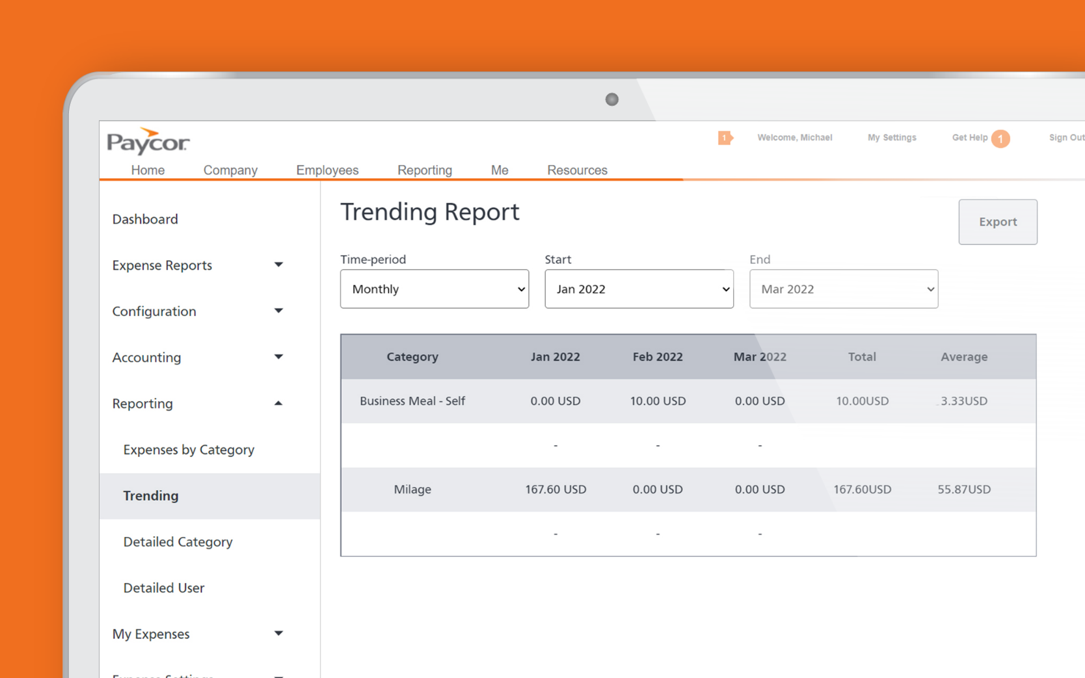Click the Total column header
The height and width of the screenshot is (678, 1085).
pos(862,356)
